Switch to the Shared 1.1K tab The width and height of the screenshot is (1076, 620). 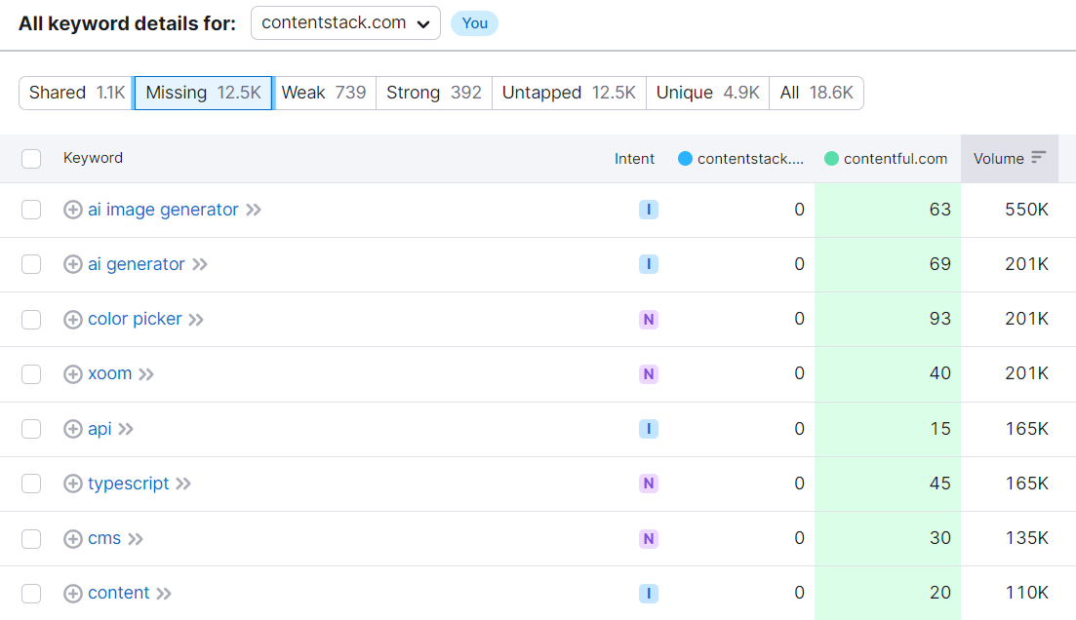pyautogui.click(x=77, y=93)
